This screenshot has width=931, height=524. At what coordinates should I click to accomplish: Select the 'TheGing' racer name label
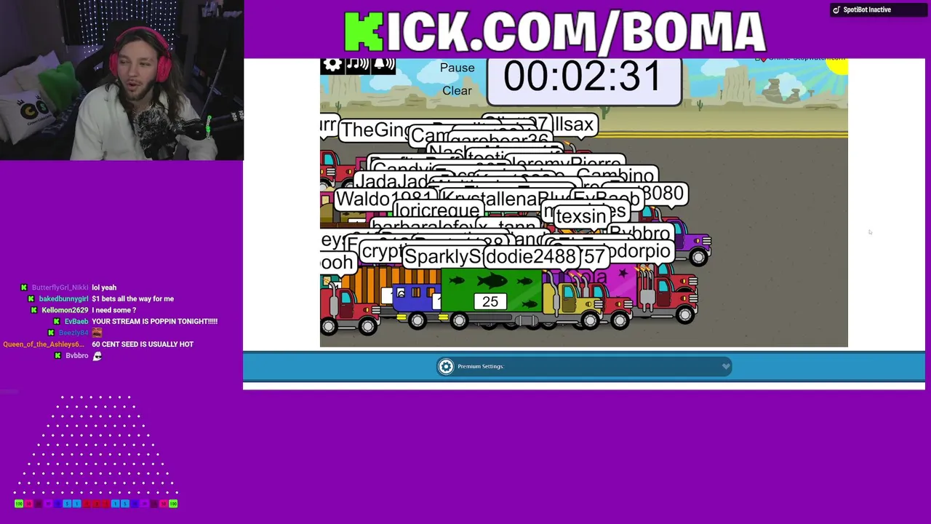[x=376, y=130]
